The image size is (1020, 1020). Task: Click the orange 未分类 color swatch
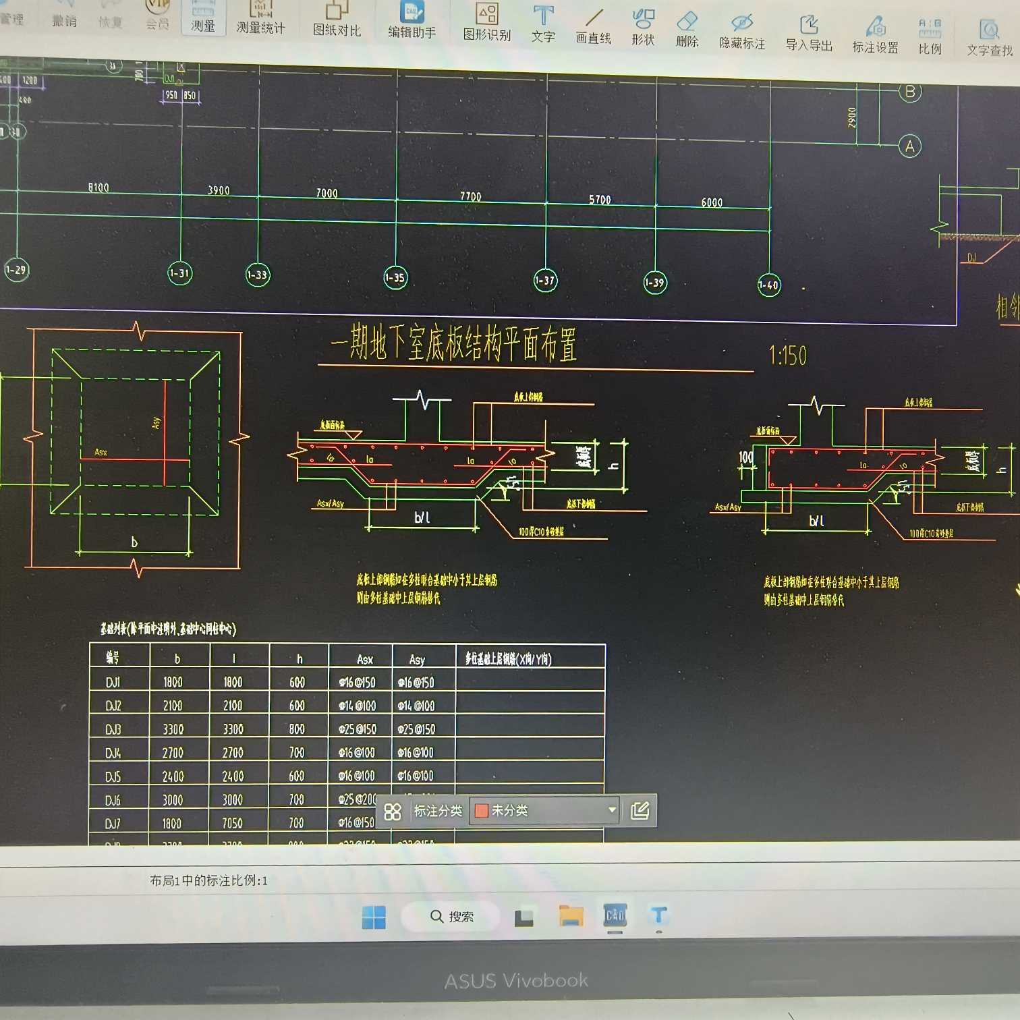point(482,810)
